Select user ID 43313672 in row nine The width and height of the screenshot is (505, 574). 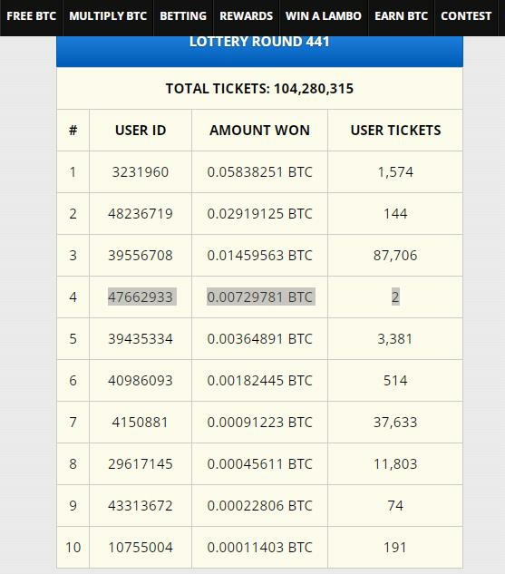tap(141, 506)
